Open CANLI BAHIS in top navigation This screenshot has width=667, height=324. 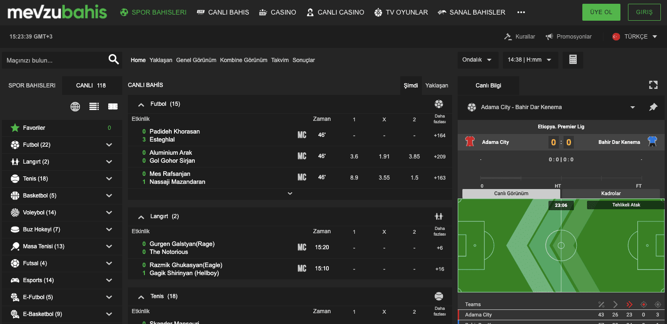point(223,13)
